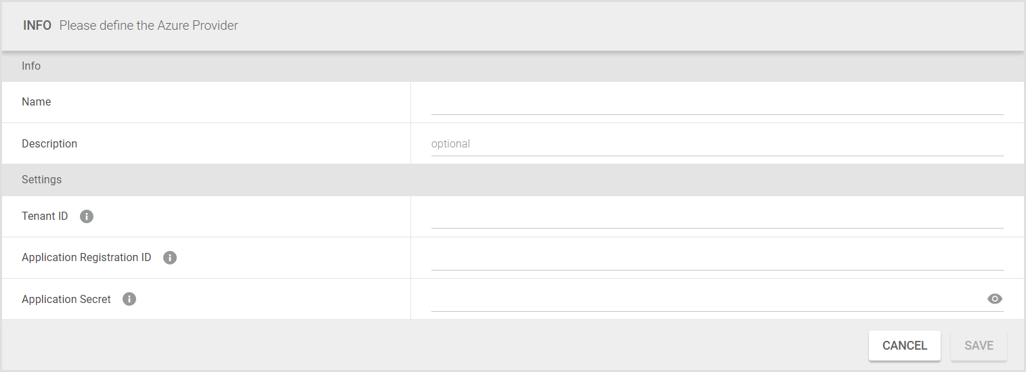The width and height of the screenshot is (1026, 372).
Task: Click the "Please define the Azure Provider" text
Action: pyautogui.click(x=148, y=26)
